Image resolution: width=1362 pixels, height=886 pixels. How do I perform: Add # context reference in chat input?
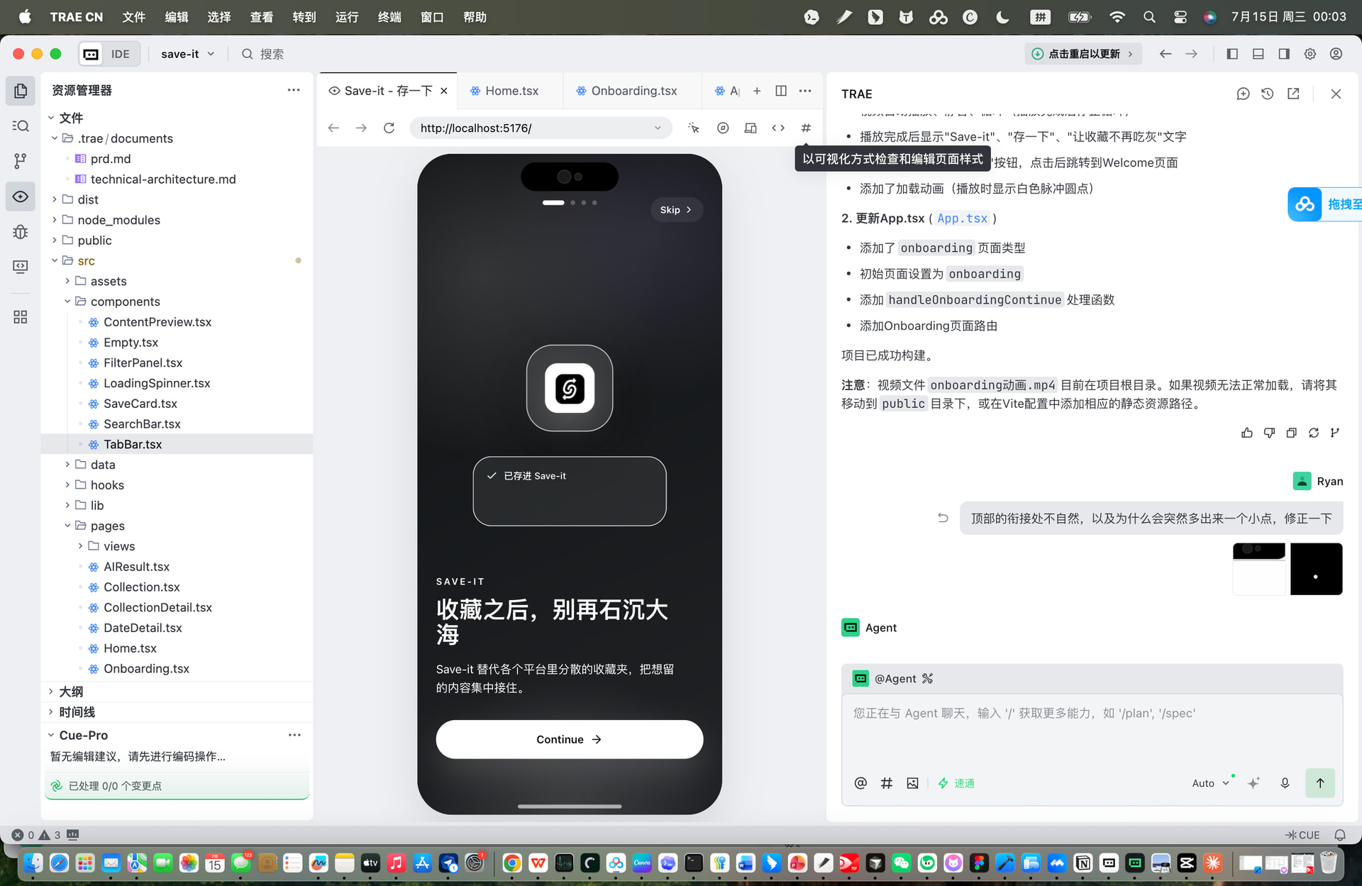pyautogui.click(x=887, y=783)
